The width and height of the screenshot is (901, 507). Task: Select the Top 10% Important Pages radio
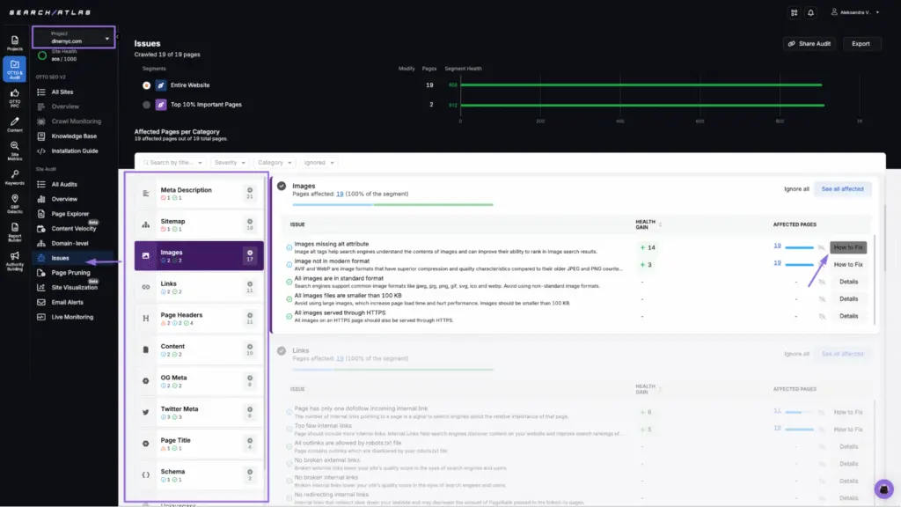146,105
